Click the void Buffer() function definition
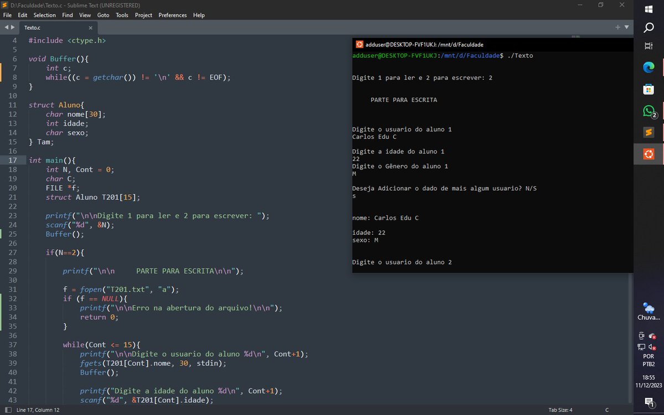 click(59, 59)
